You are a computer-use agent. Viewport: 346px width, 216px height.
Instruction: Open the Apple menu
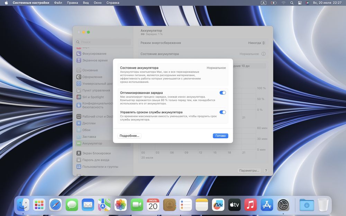point(6,3)
